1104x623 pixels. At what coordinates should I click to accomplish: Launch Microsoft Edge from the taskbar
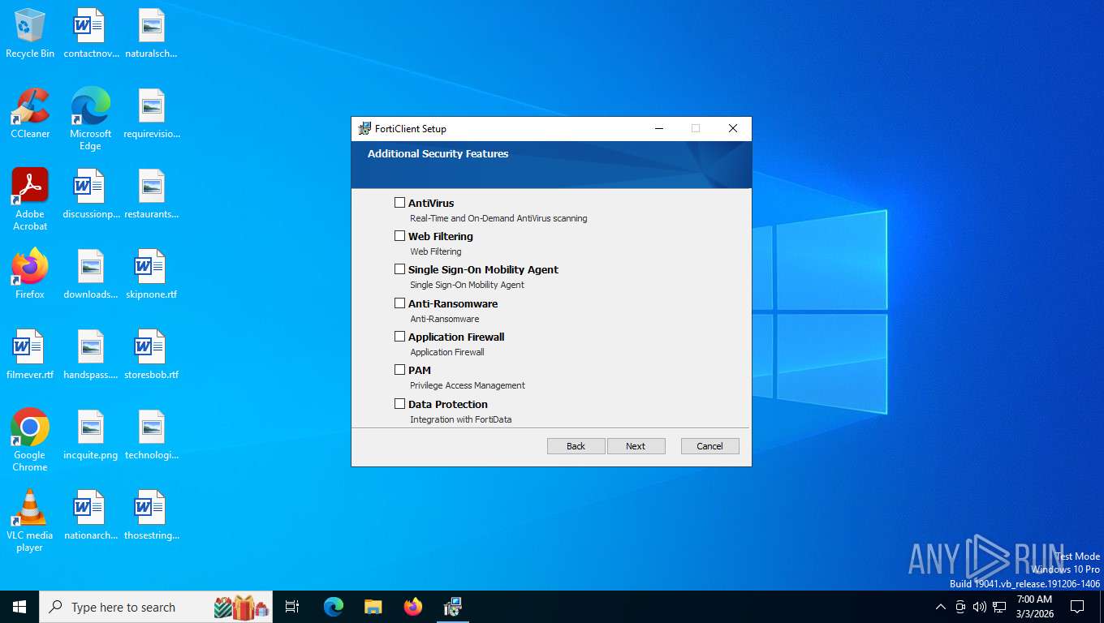[334, 607]
